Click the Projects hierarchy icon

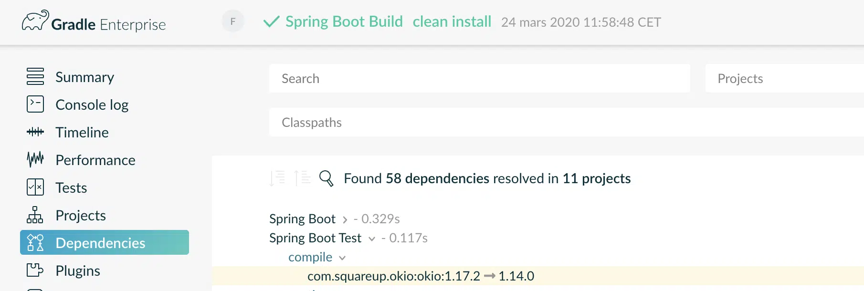[x=35, y=215]
